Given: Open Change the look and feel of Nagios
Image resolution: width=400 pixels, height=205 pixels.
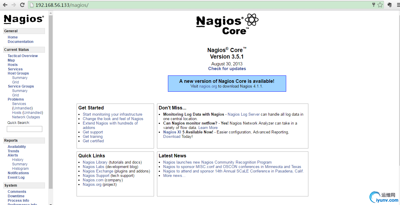Looking at the screenshot, I should click(x=113, y=119).
